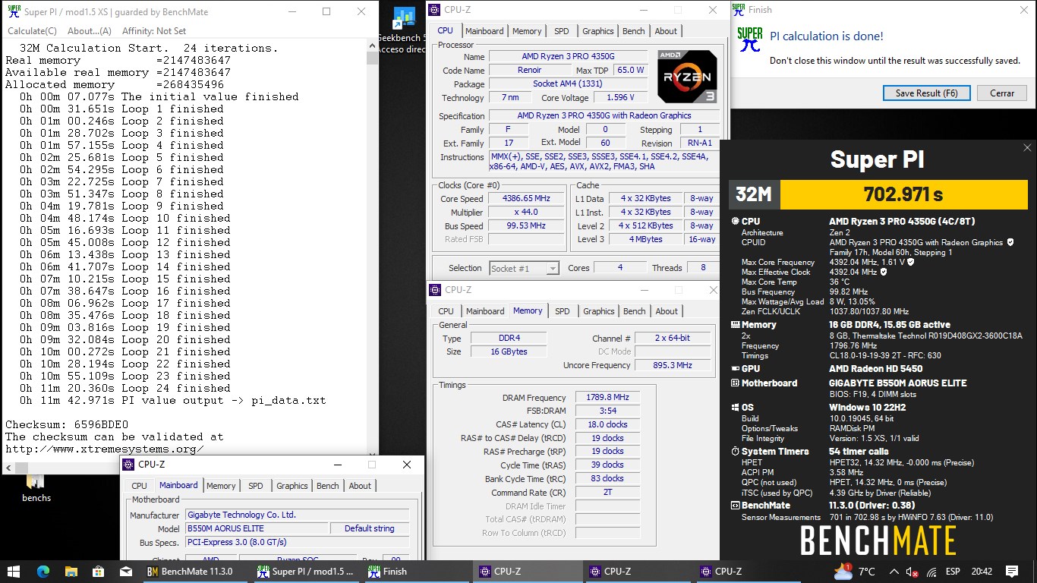The image size is (1037, 583).
Task: Switch to SPD tab in the CPU-Z processor window
Action: (561, 31)
